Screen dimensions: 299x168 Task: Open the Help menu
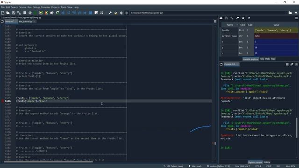coord(76,7)
